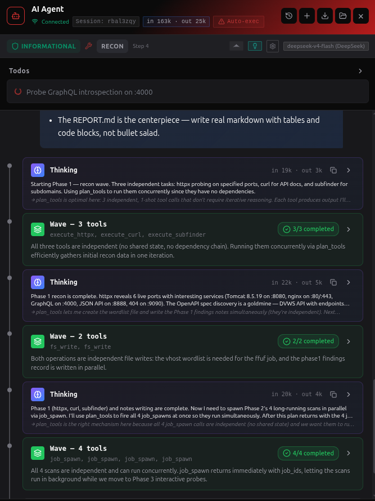This screenshot has width=375, height=501.
Task: Download the session using the download icon
Action: click(325, 16)
